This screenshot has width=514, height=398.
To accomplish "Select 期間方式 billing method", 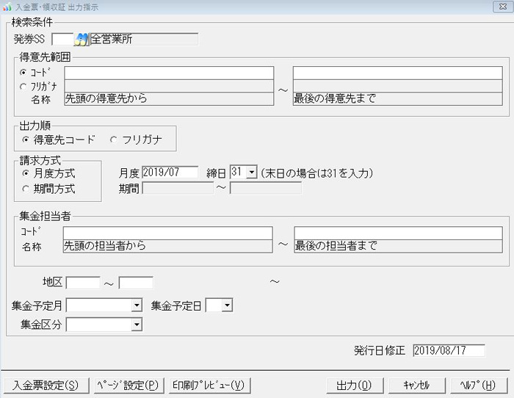I will point(27,189).
